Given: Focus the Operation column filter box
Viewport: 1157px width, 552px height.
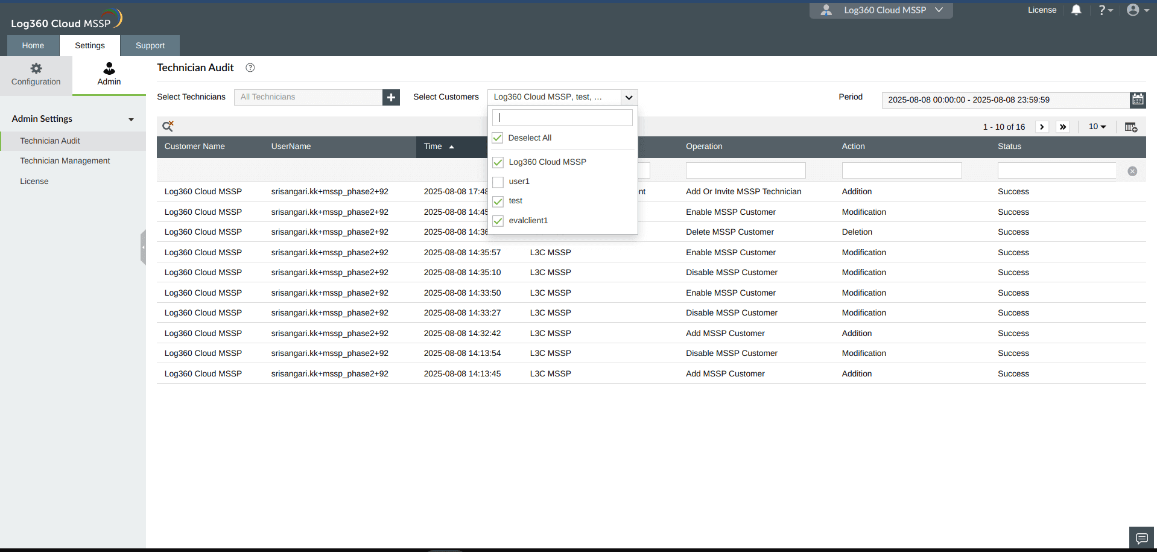Looking at the screenshot, I should click(x=746, y=171).
